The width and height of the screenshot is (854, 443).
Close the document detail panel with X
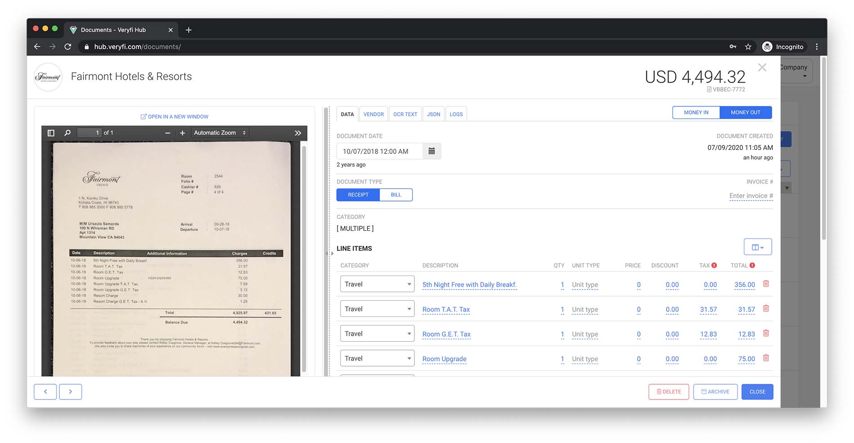pos(762,67)
